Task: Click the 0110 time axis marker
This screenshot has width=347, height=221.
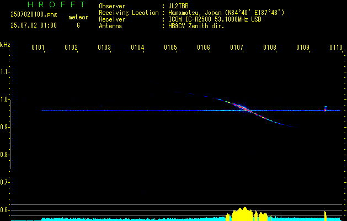Action: tap(336, 48)
